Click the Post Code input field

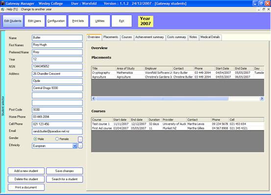pos(57,109)
